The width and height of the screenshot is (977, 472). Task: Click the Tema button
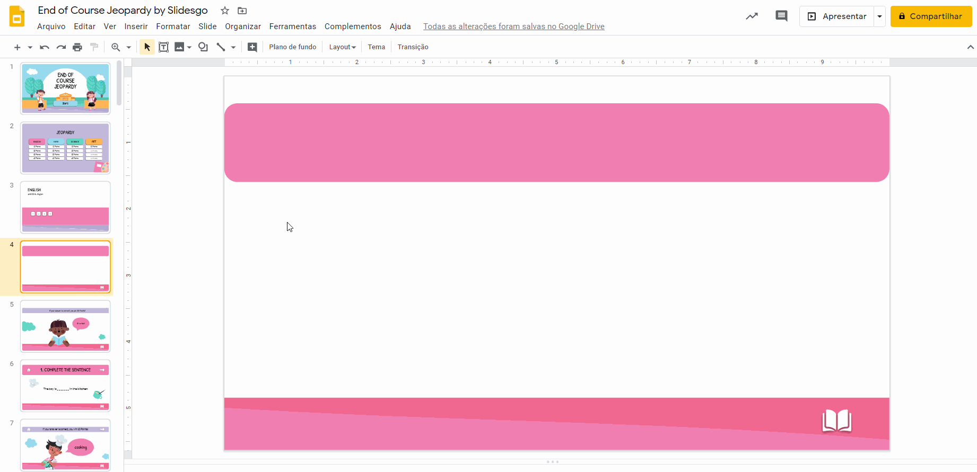(377, 47)
